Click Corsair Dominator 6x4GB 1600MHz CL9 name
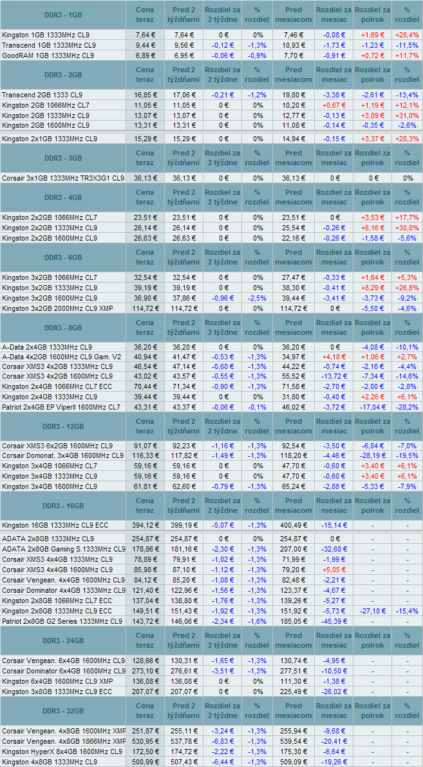The image size is (423, 767). (x=63, y=671)
